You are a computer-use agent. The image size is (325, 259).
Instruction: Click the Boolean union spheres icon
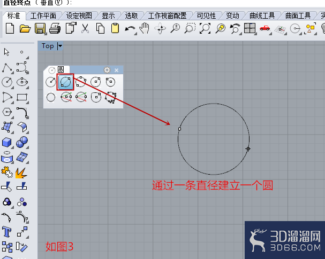coord(22,142)
